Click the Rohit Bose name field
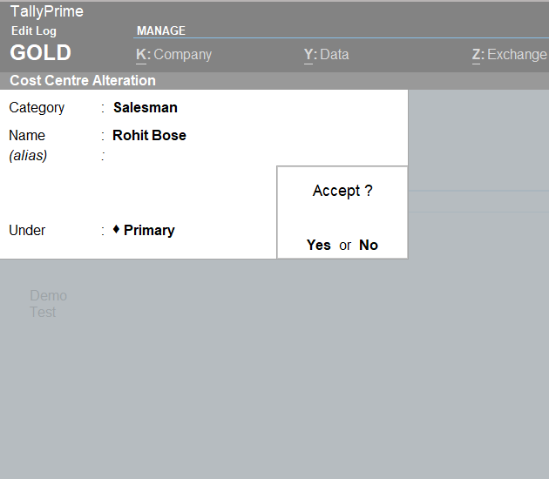The height and width of the screenshot is (479, 549). (x=149, y=135)
